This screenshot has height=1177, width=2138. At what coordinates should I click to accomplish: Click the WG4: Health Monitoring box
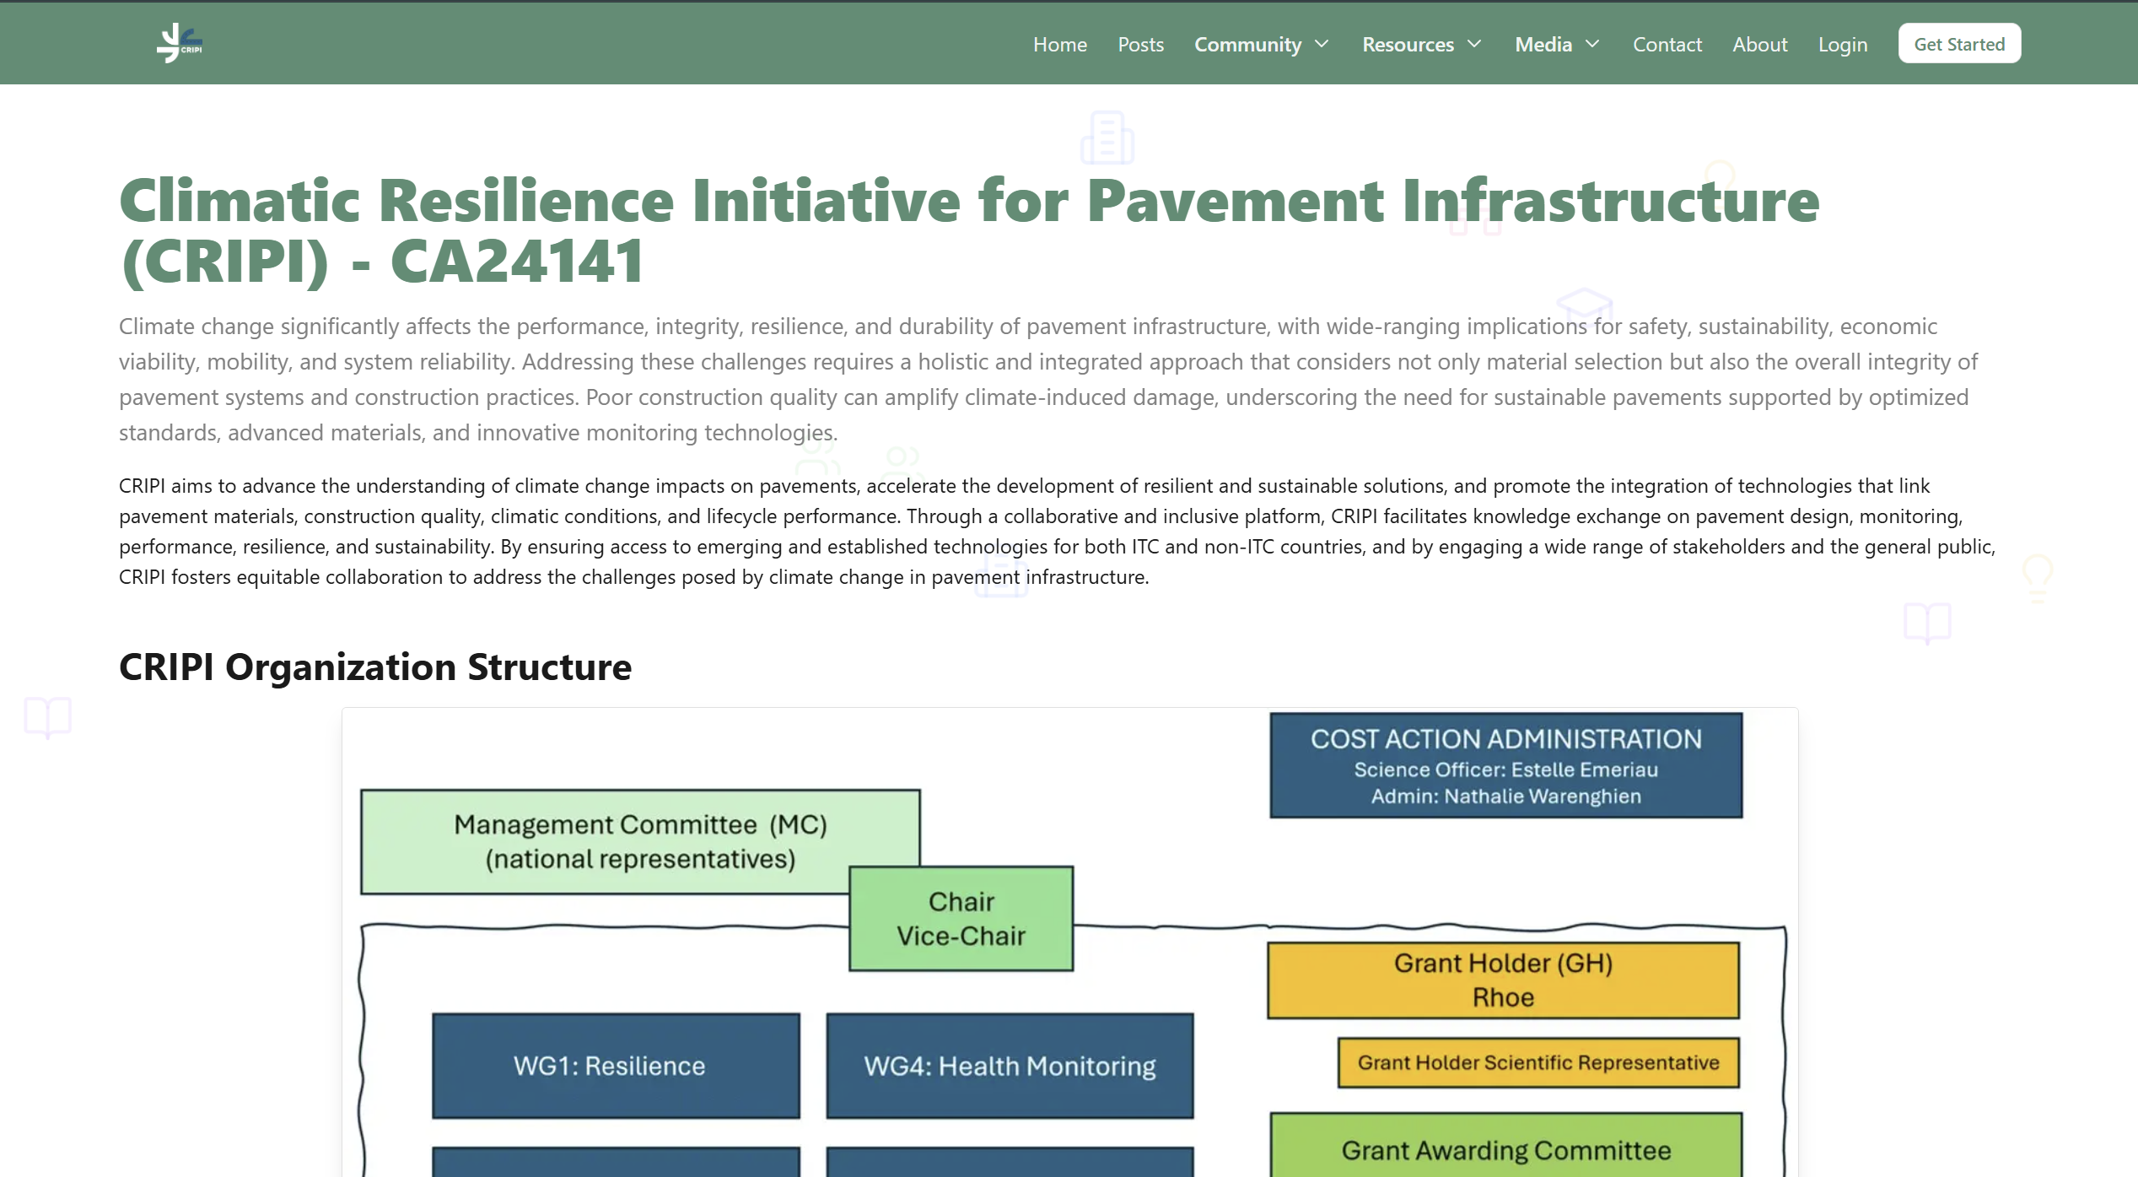pyautogui.click(x=1010, y=1066)
